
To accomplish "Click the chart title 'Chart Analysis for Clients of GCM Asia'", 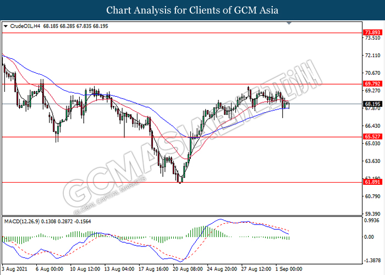I will (193, 10).
